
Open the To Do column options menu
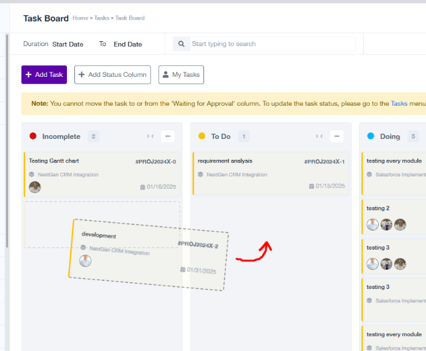coord(337,136)
